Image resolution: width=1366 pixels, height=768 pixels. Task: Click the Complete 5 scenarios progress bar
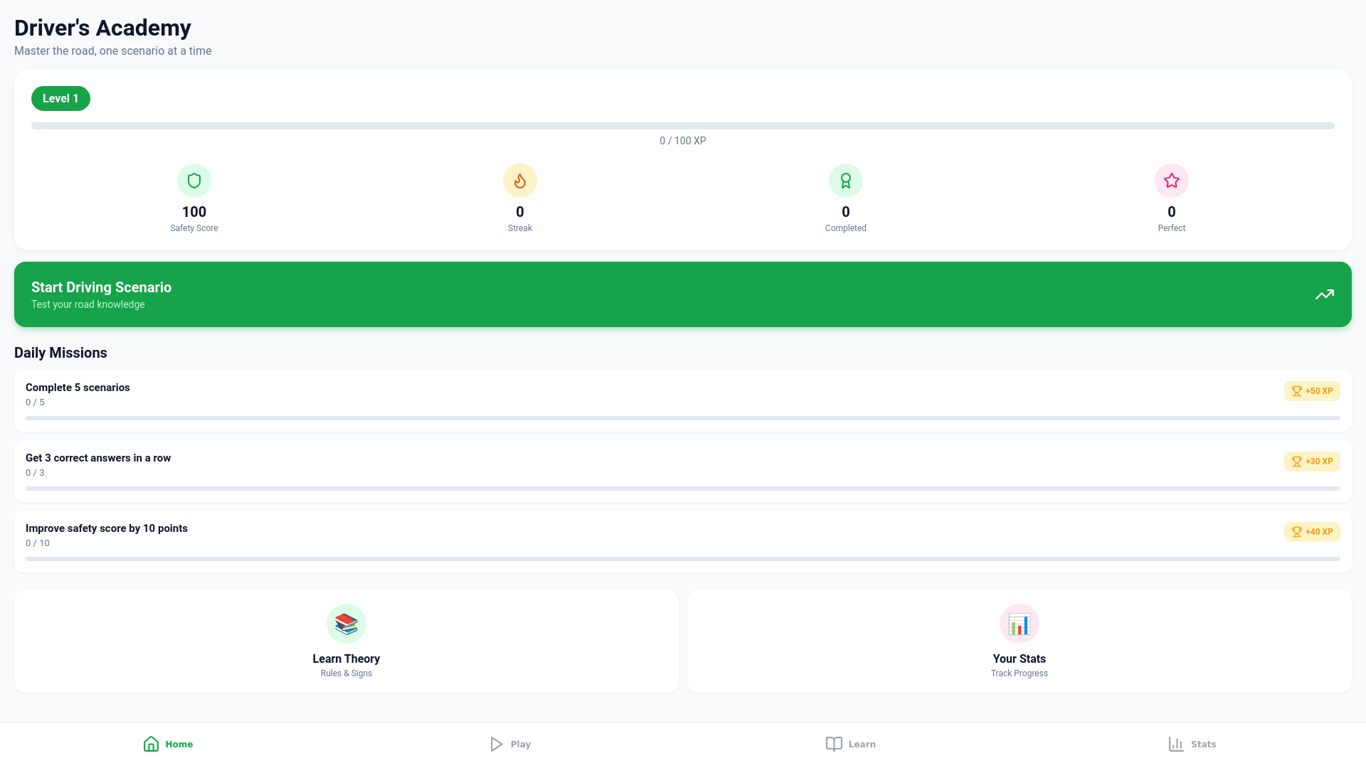(683, 418)
